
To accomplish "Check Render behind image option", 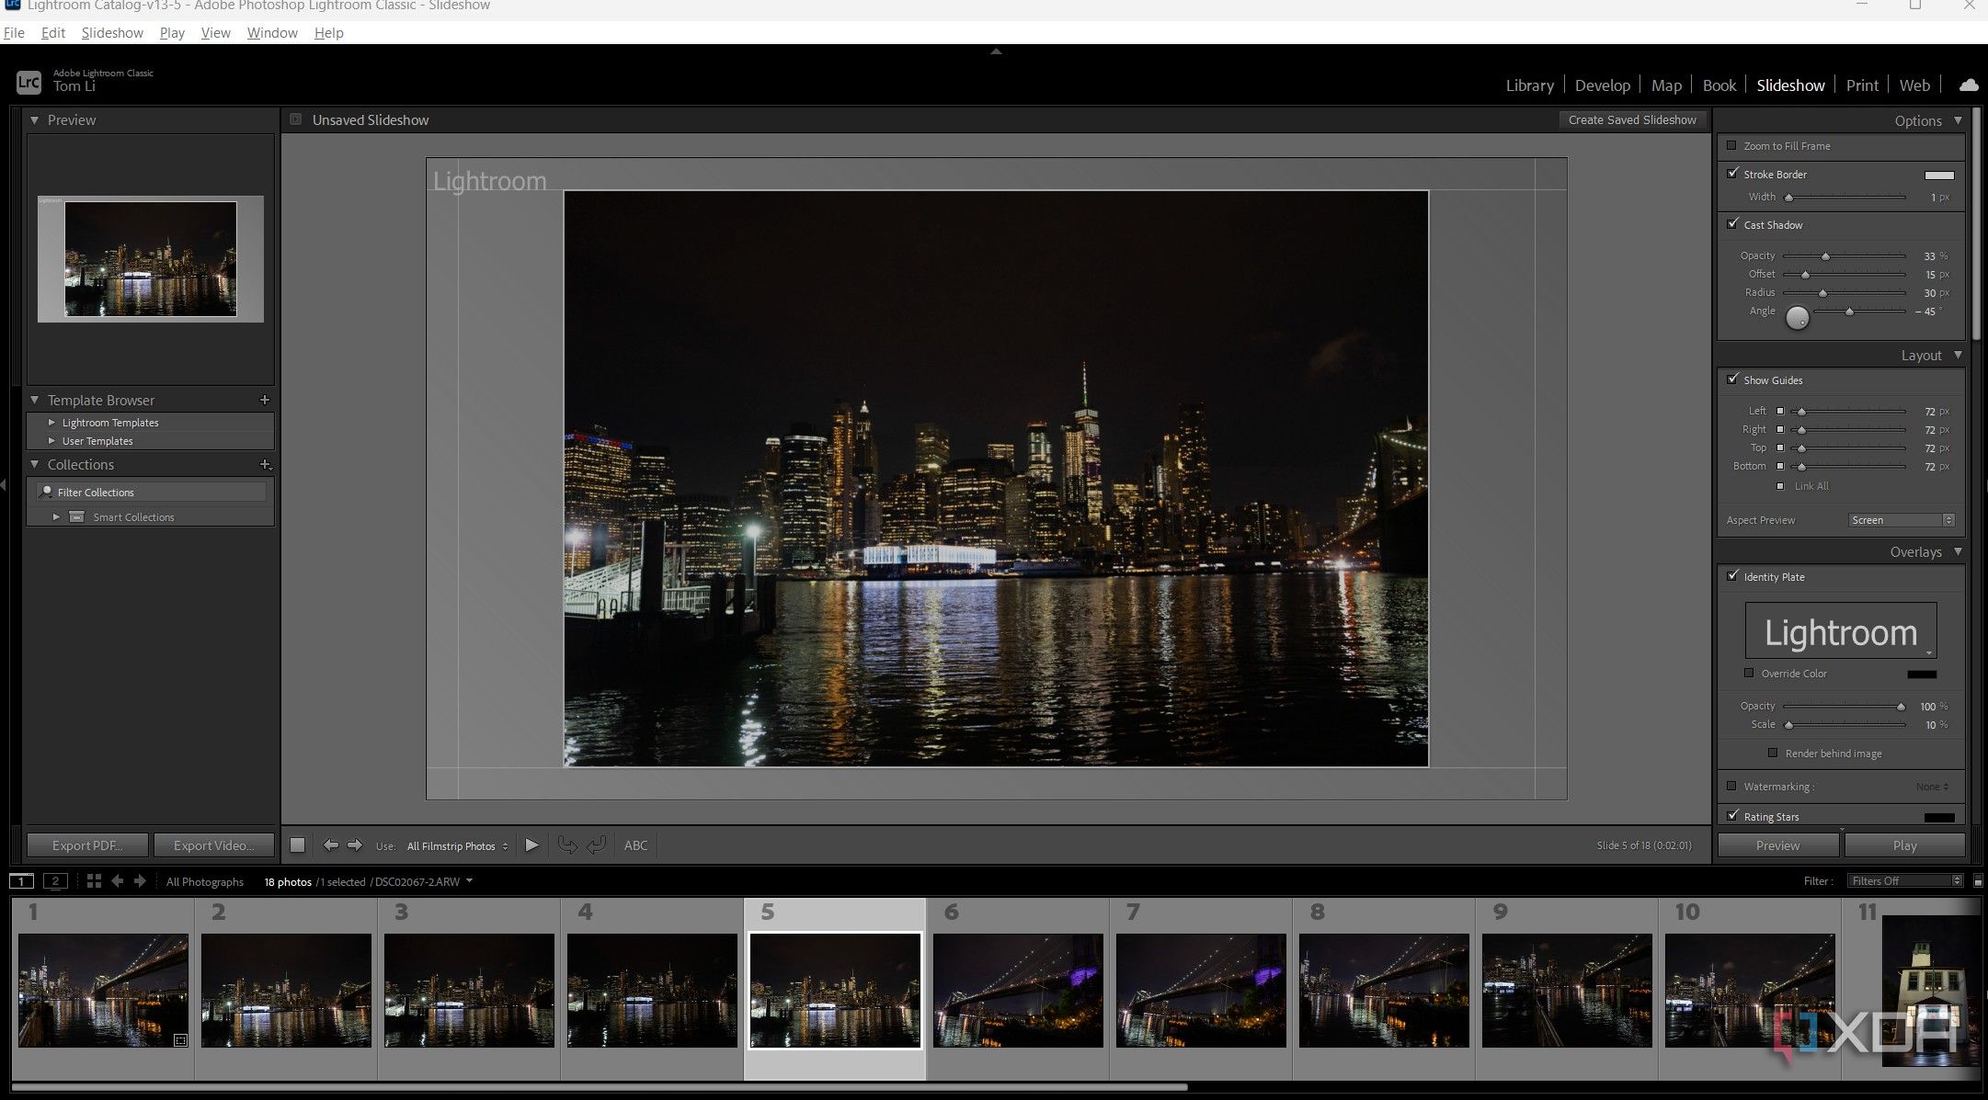I will tap(1773, 753).
